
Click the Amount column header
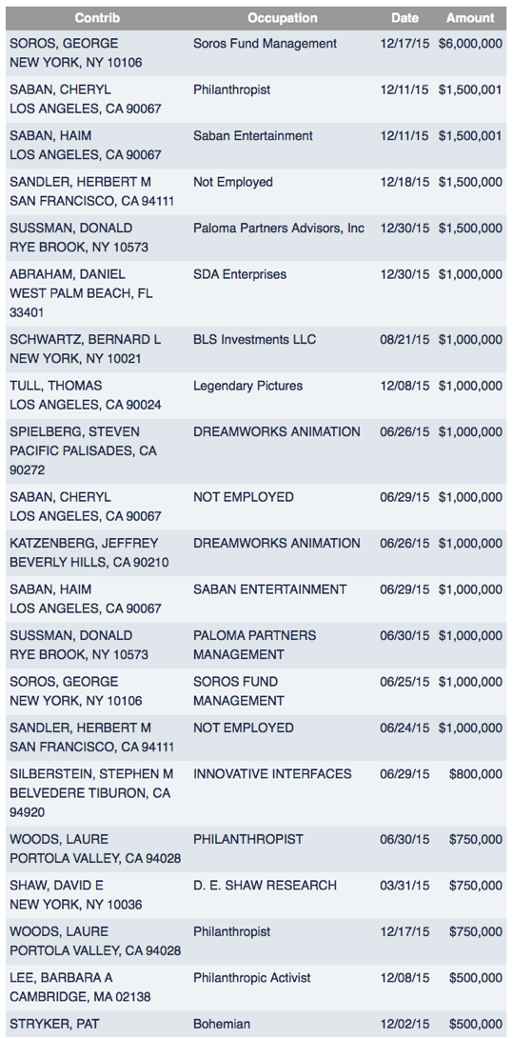(470, 18)
